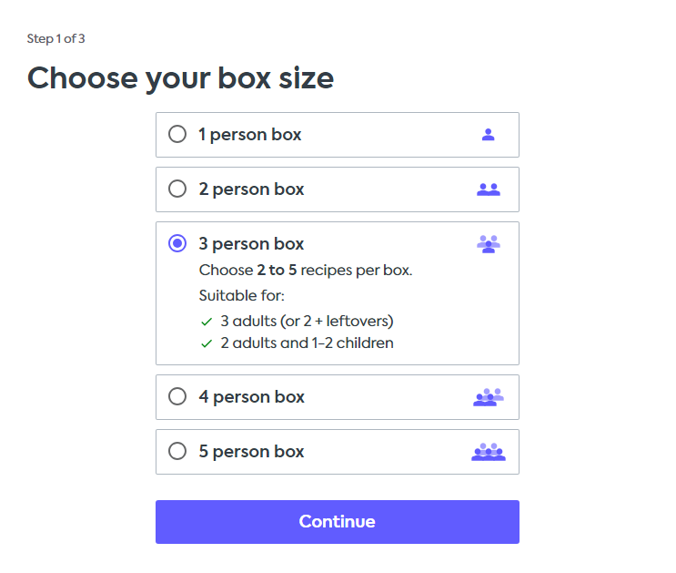The height and width of the screenshot is (573, 676).
Task: Click the Step 1 of 3 indicator
Action: (56, 39)
